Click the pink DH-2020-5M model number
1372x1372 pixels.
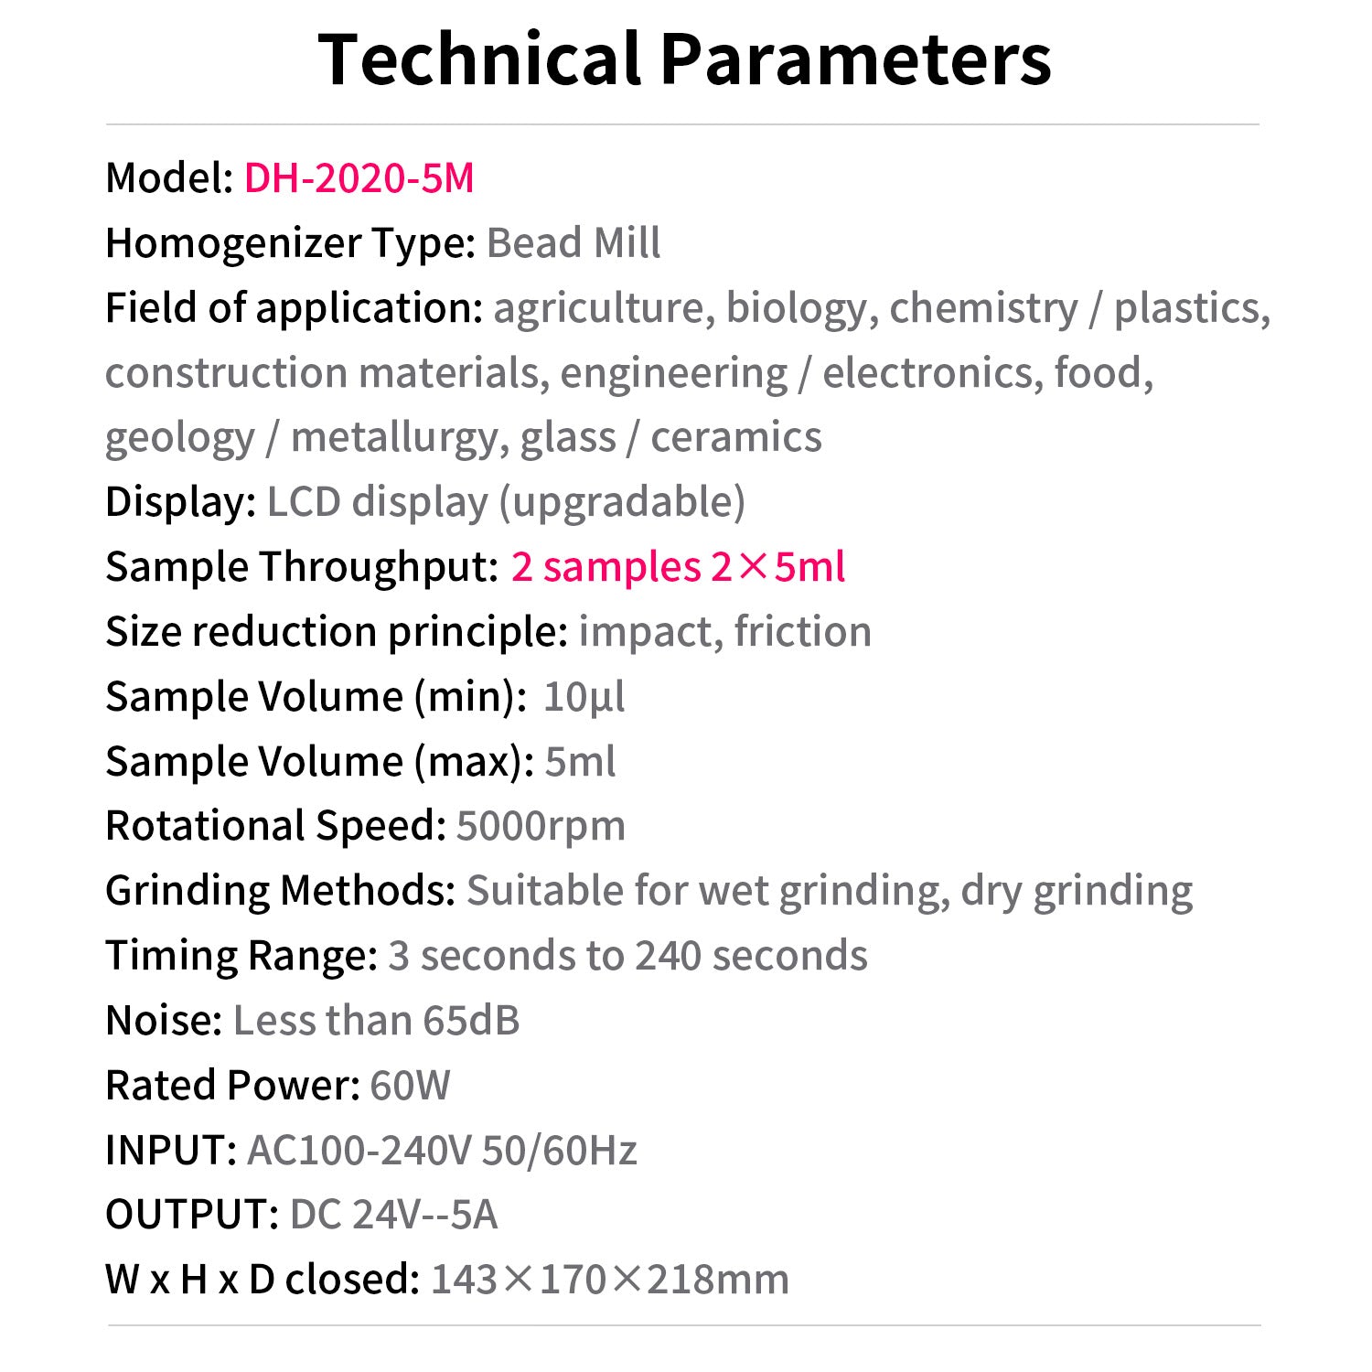pos(359,177)
